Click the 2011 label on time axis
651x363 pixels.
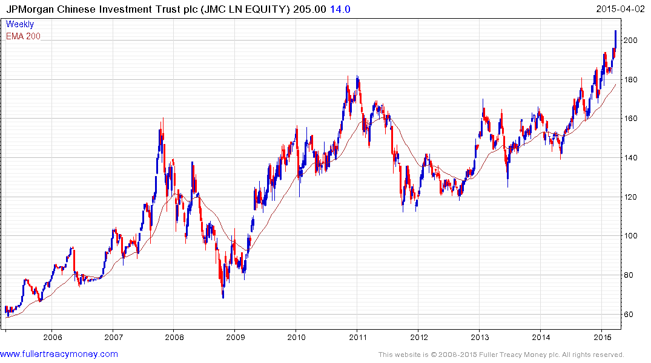coord(358,337)
